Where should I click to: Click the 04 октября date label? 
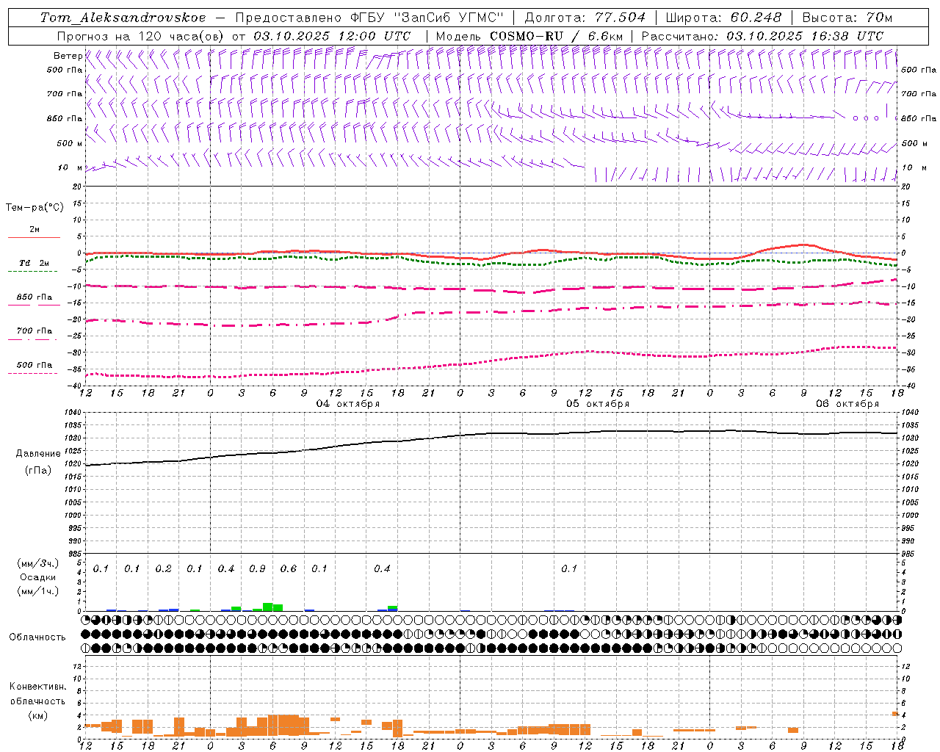pyautogui.click(x=348, y=404)
